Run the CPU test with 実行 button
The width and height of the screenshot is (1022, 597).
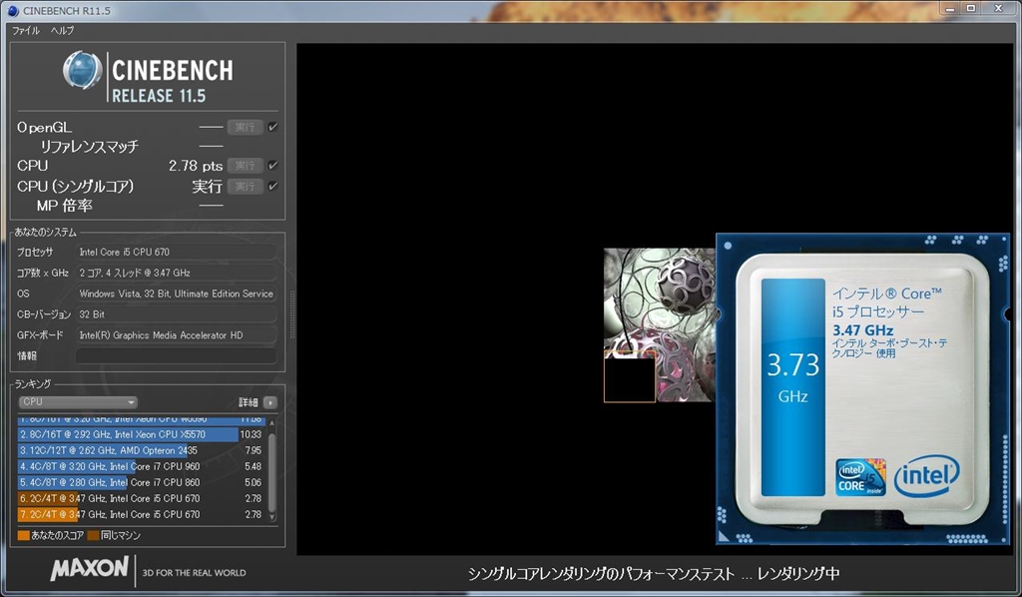[246, 166]
